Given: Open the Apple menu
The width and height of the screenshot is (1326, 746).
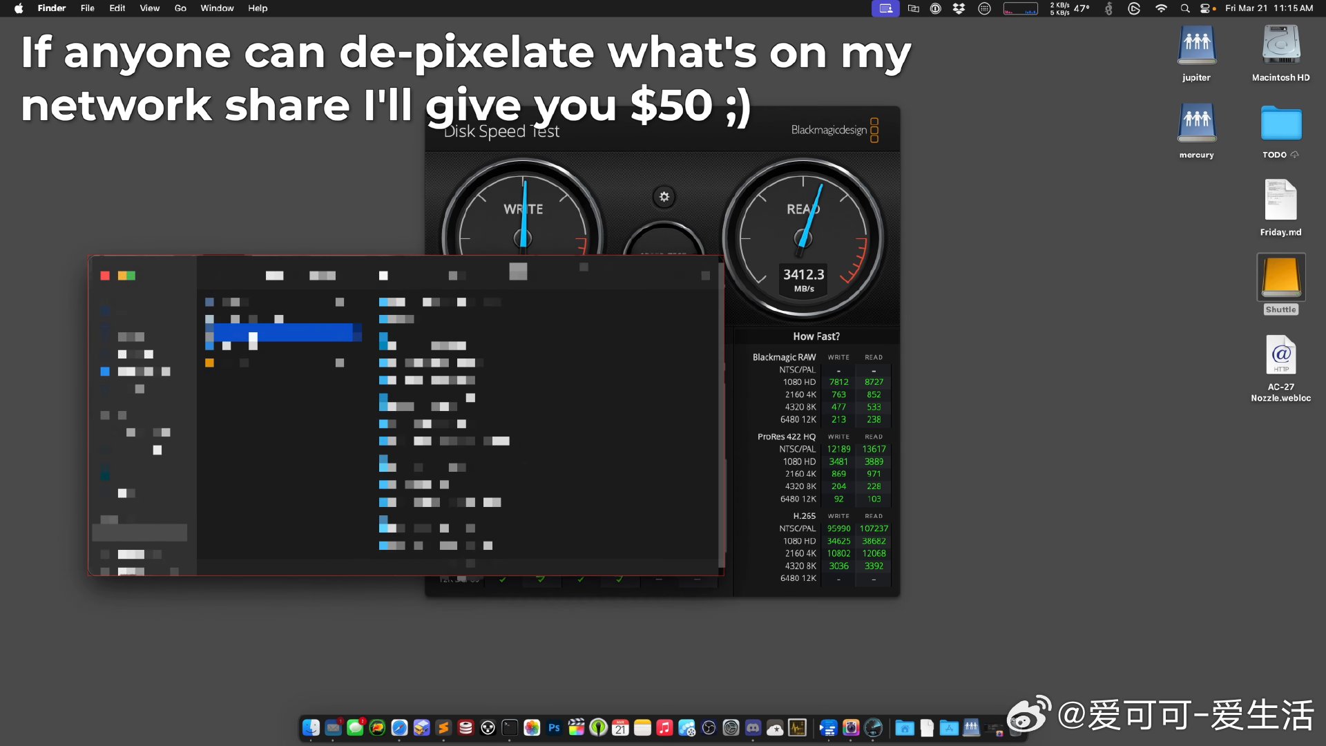Looking at the screenshot, I should click(19, 8).
